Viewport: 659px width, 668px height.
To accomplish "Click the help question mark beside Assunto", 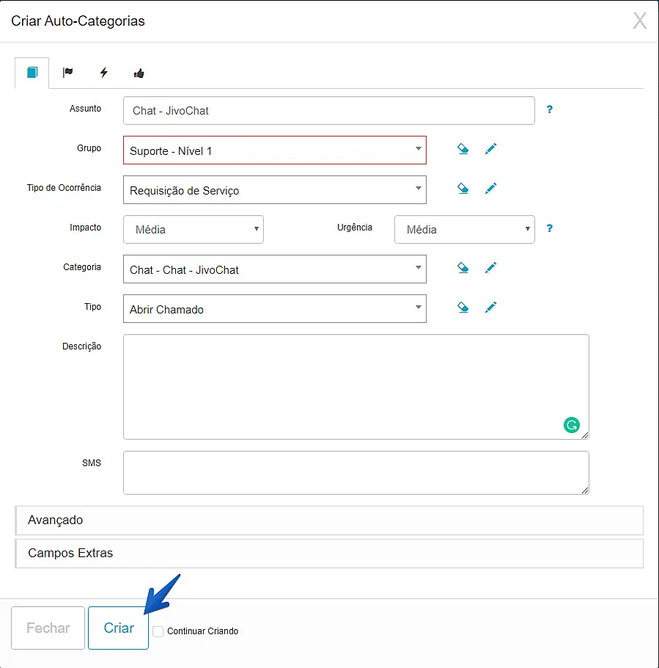I will click(x=549, y=109).
